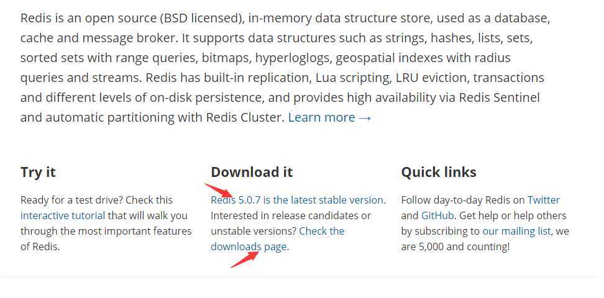Visit the Twitter link under Quick links
Viewport: 604px width, 298px height.
pos(544,200)
